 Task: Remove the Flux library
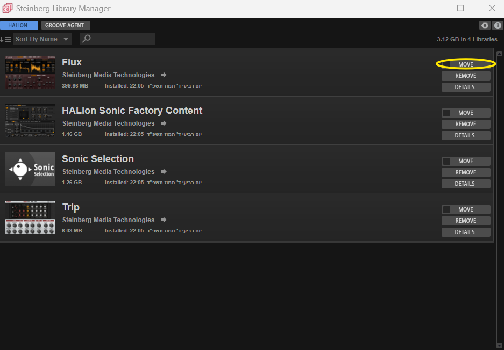466,76
